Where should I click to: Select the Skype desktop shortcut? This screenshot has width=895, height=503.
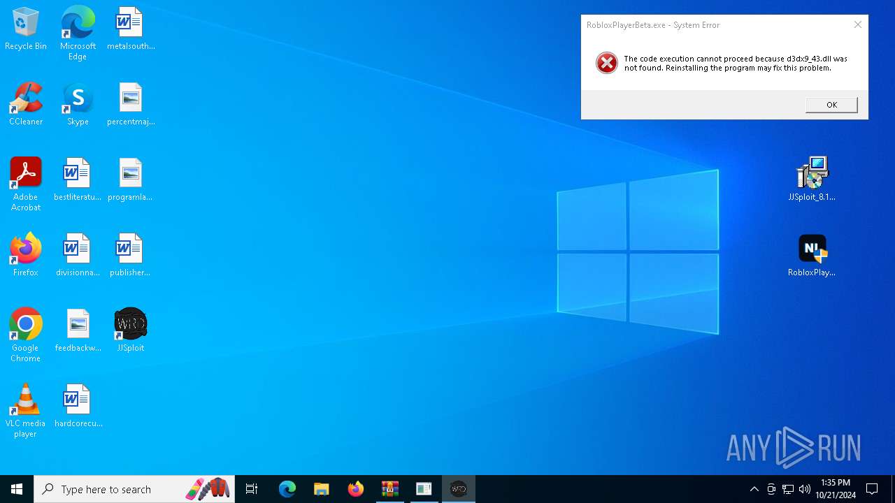pyautogui.click(x=78, y=105)
